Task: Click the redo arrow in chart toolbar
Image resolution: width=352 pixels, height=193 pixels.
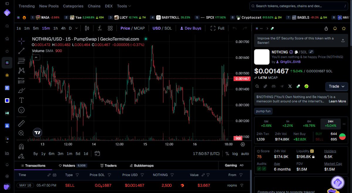Action: (245, 28)
